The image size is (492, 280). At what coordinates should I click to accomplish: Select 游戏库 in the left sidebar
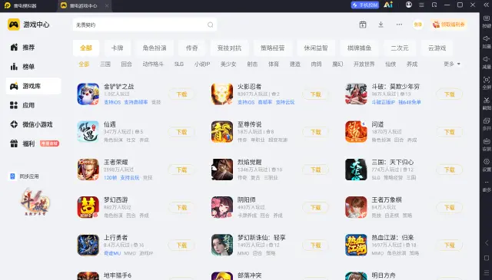click(x=33, y=86)
